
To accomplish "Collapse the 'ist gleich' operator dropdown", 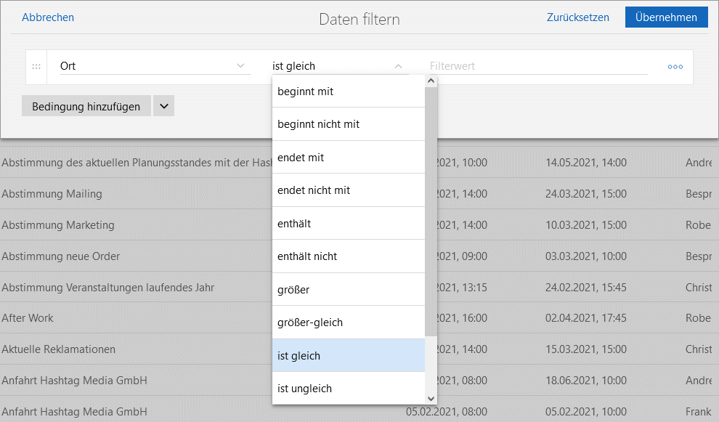I will [398, 66].
